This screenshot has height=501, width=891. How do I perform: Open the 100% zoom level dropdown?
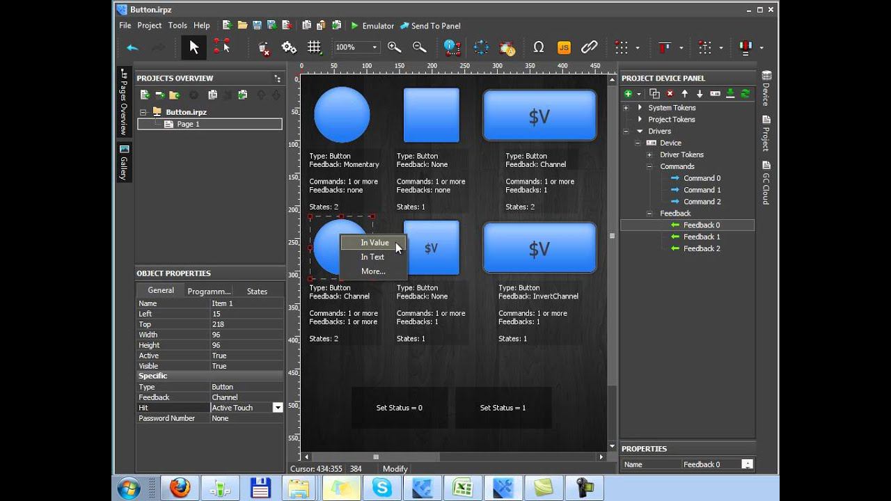coord(374,47)
